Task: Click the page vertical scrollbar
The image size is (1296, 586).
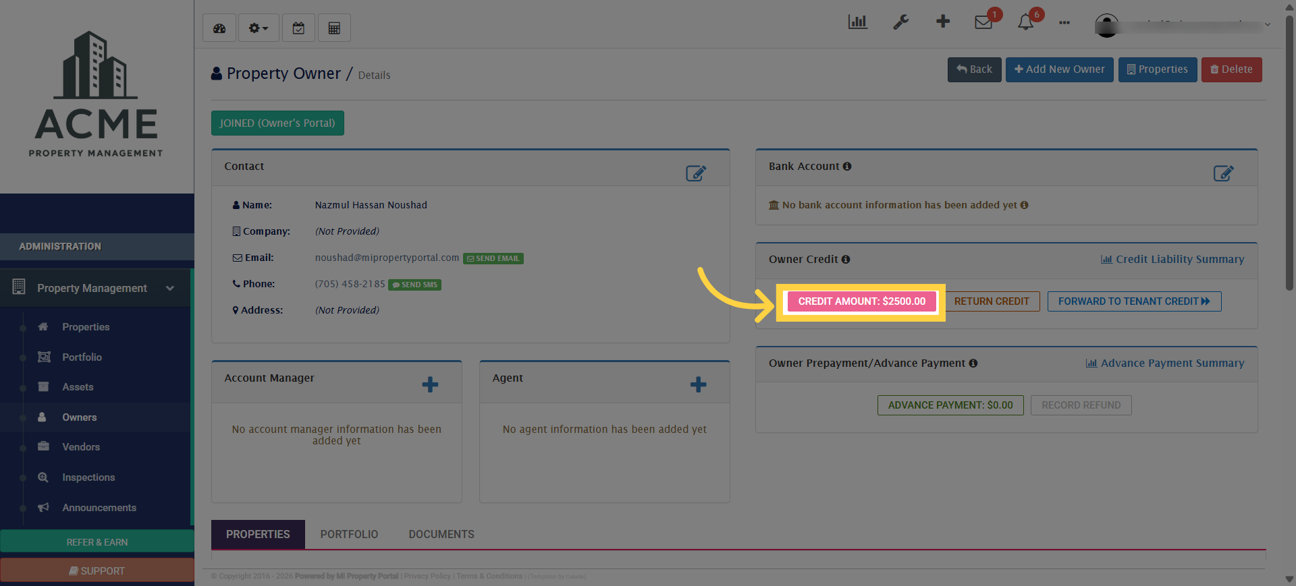Action: pyautogui.click(x=1289, y=152)
